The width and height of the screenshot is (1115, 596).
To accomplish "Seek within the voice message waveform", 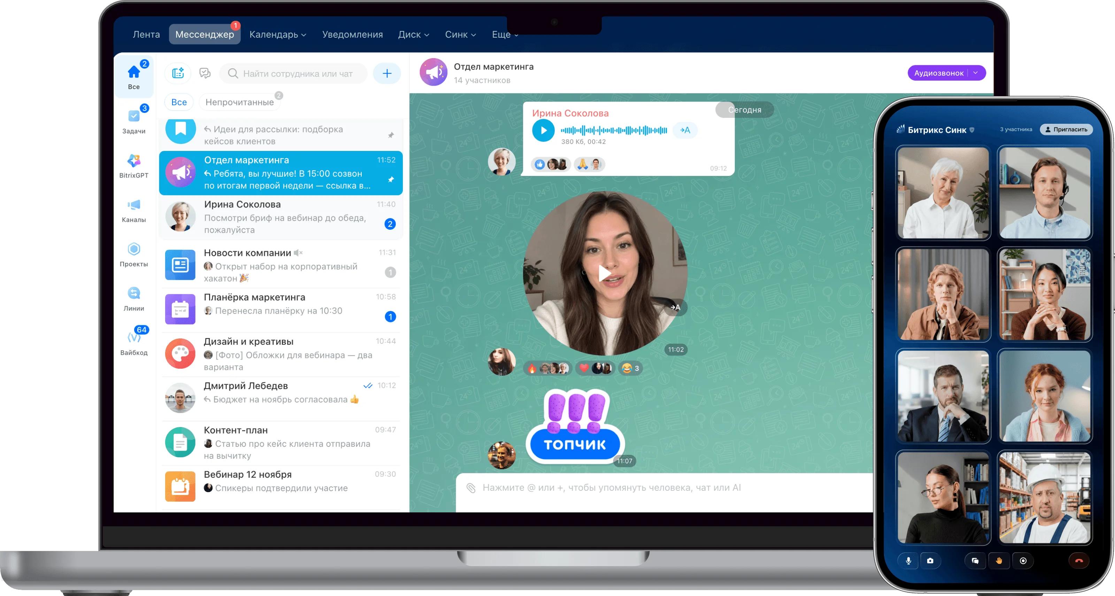I will 614,130.
